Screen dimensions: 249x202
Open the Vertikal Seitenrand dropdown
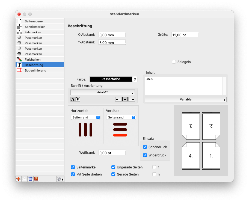click(121, 117)
